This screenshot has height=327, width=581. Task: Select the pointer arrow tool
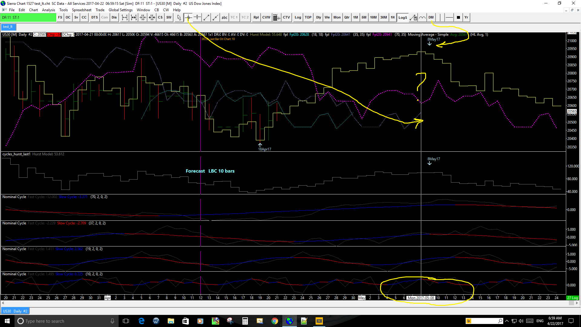coord(179,18)
